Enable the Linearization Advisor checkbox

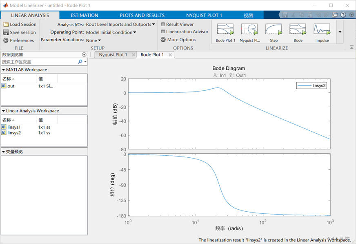click(x=163, y=31)
